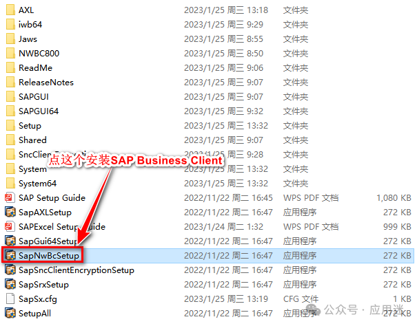
Task: Select the ReleaseNotes folder icon
Action: (10, 83)
